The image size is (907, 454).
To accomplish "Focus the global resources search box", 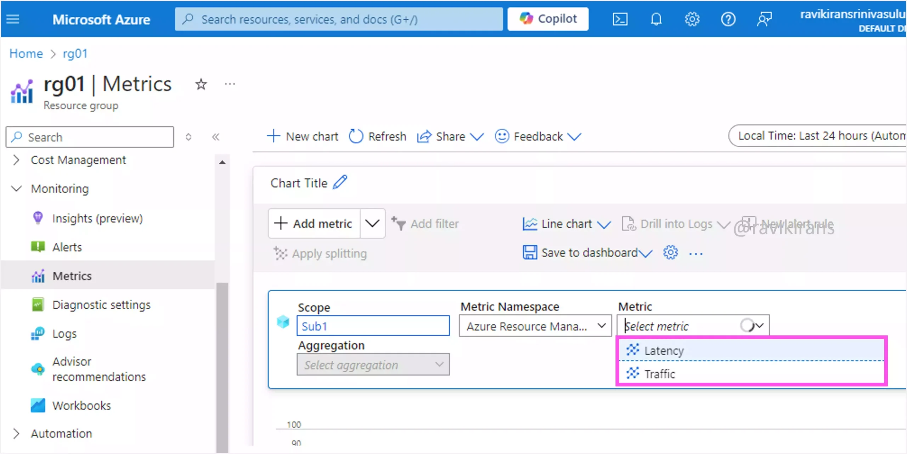I will (x=339, y=19).
